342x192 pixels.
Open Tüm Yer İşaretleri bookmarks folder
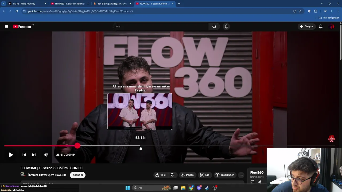pyautogui.click(x=329, y=18)
